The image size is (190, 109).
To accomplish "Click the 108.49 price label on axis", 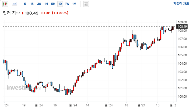I will 182,26.
